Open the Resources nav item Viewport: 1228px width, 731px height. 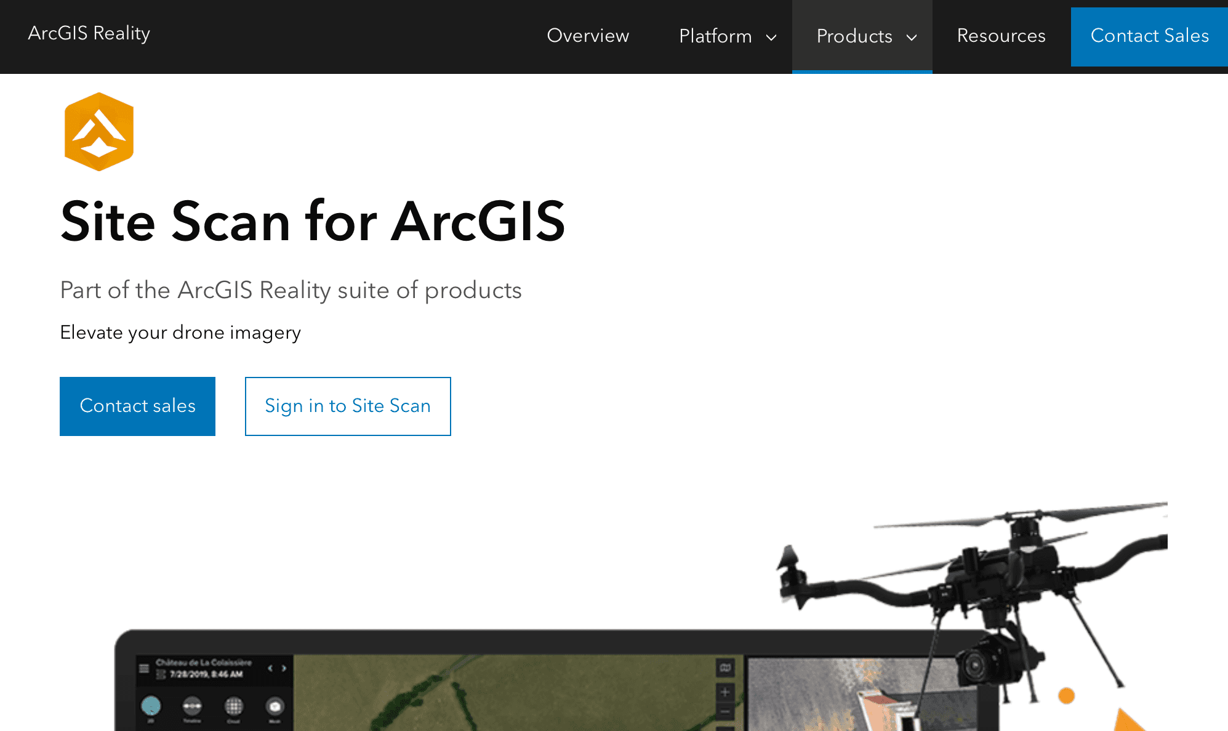1001,36
